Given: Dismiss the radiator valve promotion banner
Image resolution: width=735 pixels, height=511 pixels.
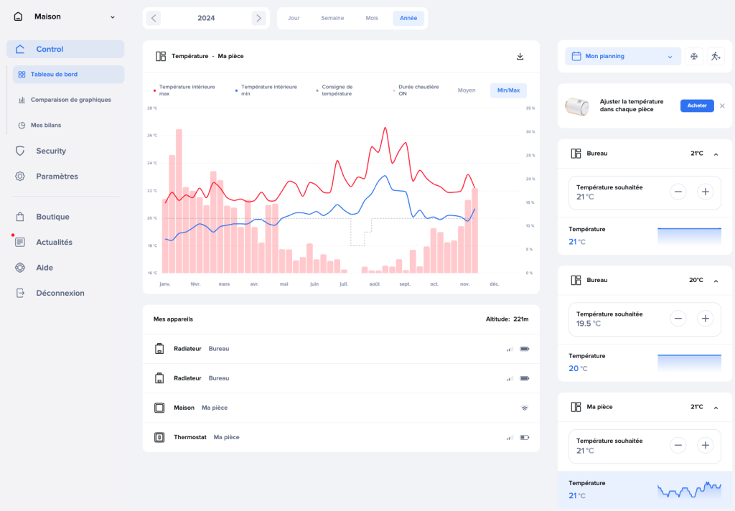Looking at the screenshot, I should 722,106.
